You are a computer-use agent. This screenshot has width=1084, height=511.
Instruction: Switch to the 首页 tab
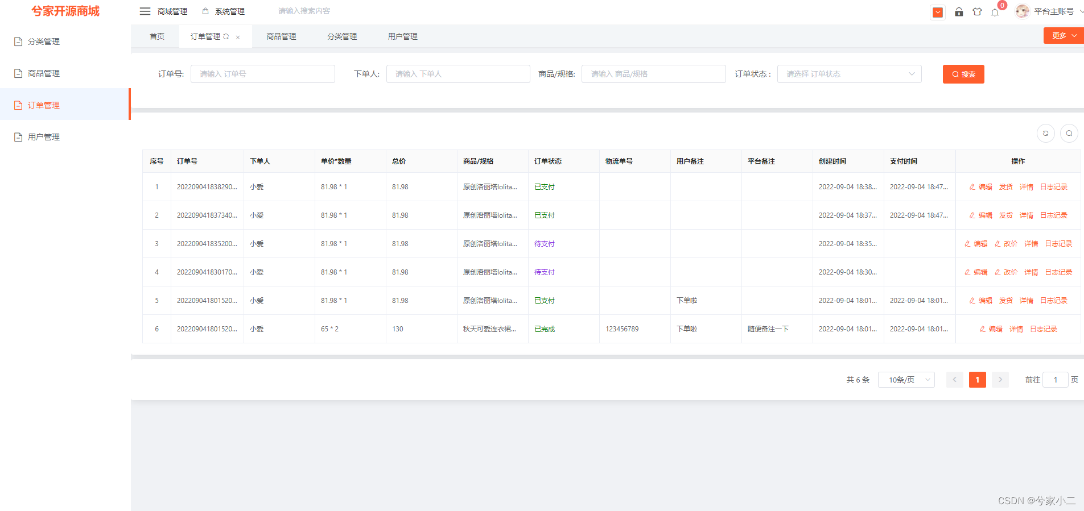click(157, 36)
